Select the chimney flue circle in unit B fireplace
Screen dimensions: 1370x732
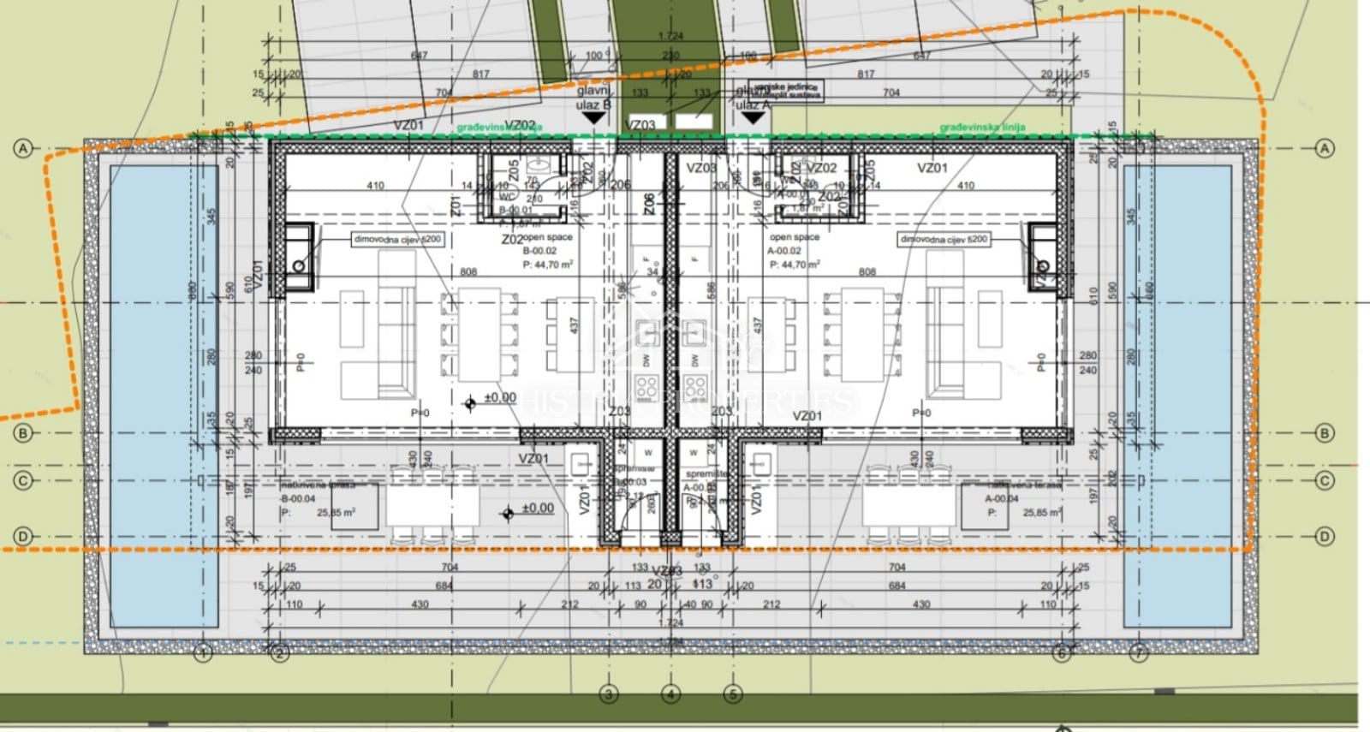(x=299, y=266)
